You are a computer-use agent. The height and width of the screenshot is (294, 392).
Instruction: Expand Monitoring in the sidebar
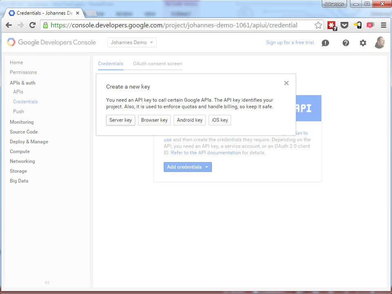[22, 122]
